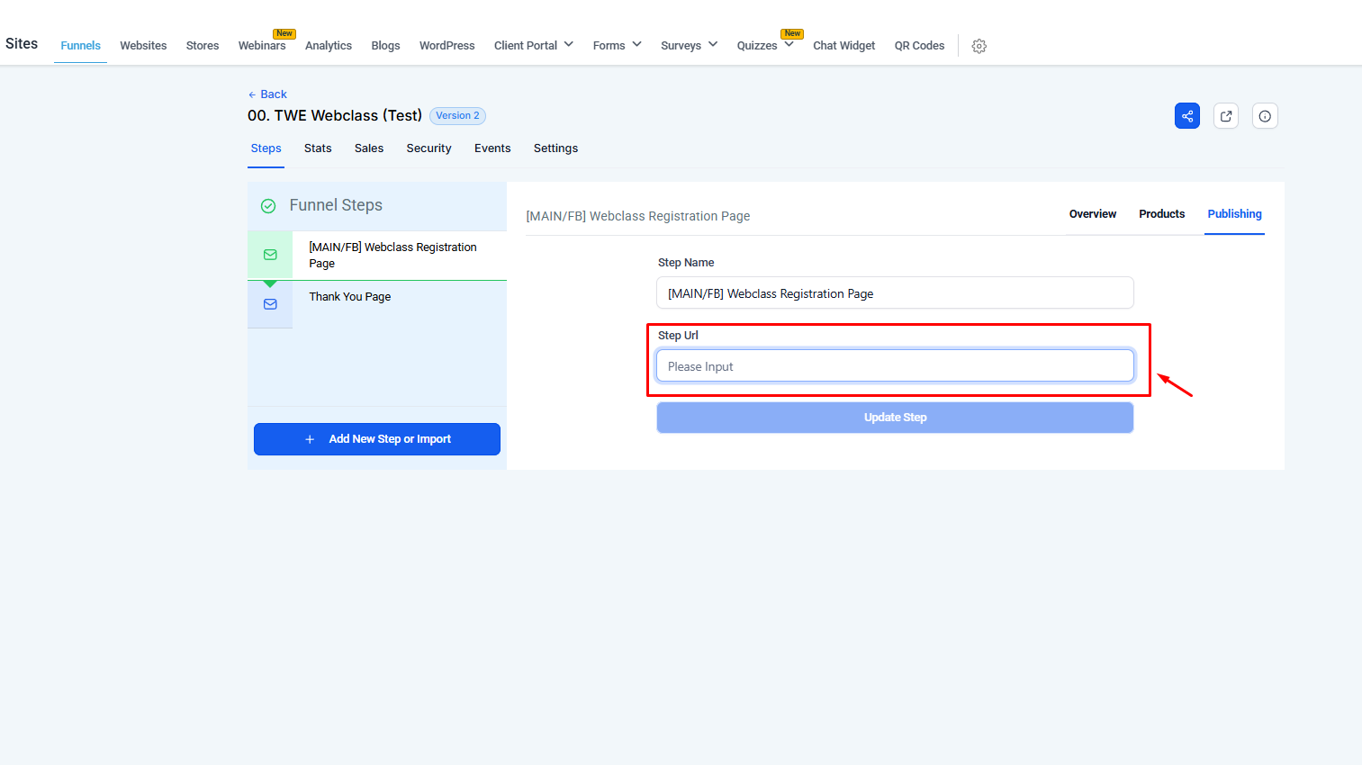Click Add New Step or Import
Screen dimensions: 1362x765
[376, 439]
